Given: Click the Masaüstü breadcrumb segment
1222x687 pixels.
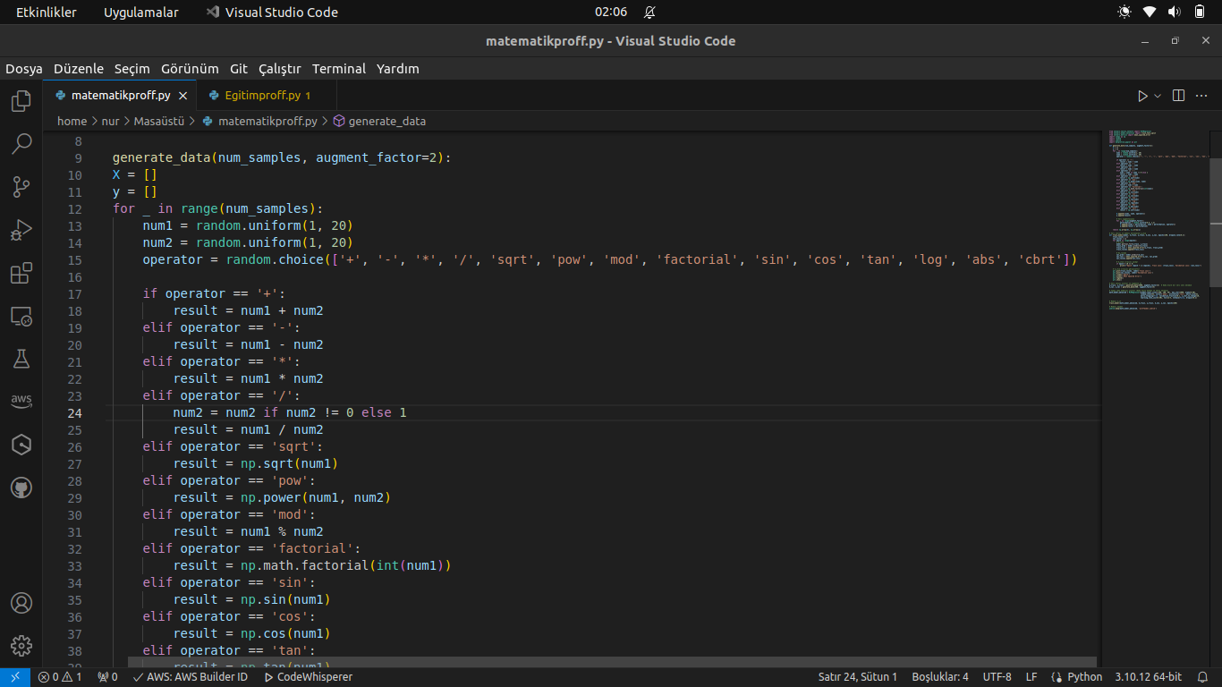Looking at the screenshot, I should [x=159, y=121].
